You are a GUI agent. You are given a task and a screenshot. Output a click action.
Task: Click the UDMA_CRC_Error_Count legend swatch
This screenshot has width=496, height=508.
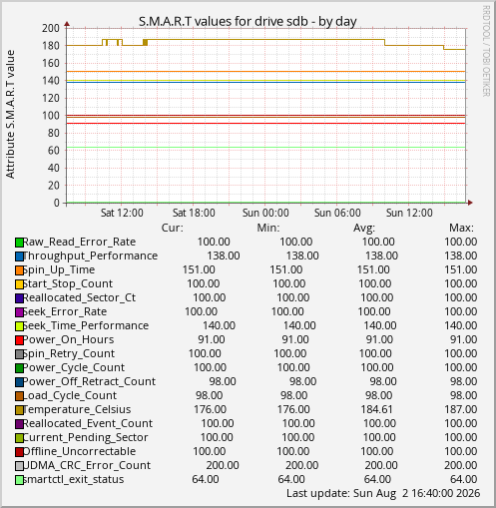[x=19, y=466]
